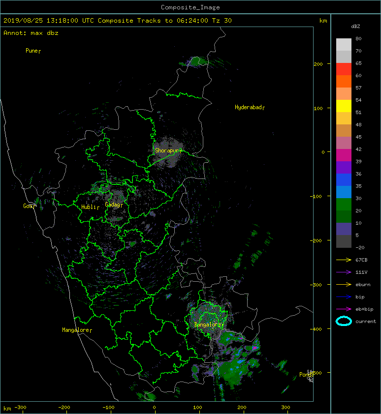Click the mauve 45 dBZ color swatch
The image size is (381, 414).
pos(344,143)
